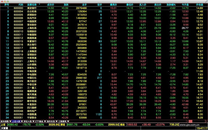208x130 pixels.
Task: Select stock code 600010
Action: (18, 31)
